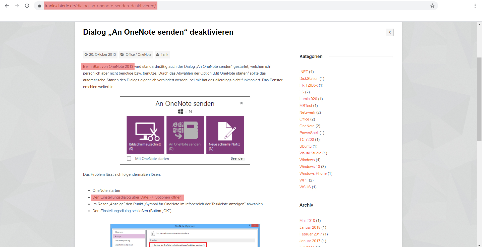
Task: Open the Lumia 920 category
Action: tap(308, 99)
